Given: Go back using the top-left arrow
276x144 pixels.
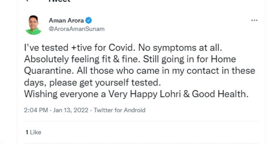Looking at the screenshot, I should (28, 1).
